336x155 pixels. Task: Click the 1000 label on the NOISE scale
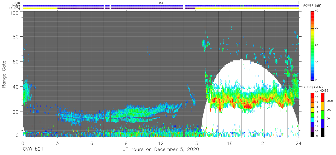coord(328,110)
